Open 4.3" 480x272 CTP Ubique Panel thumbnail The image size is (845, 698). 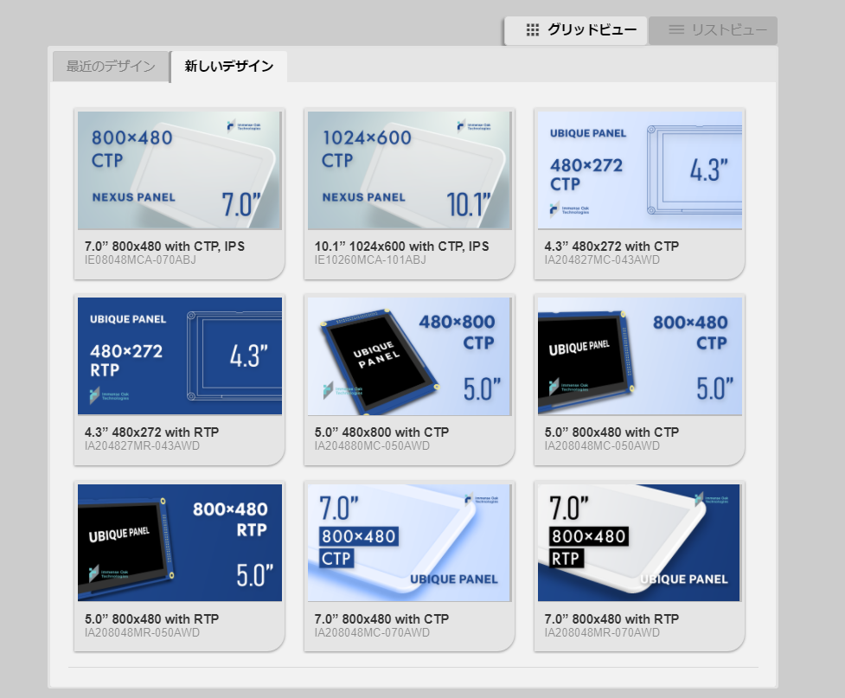pos(640,170)
